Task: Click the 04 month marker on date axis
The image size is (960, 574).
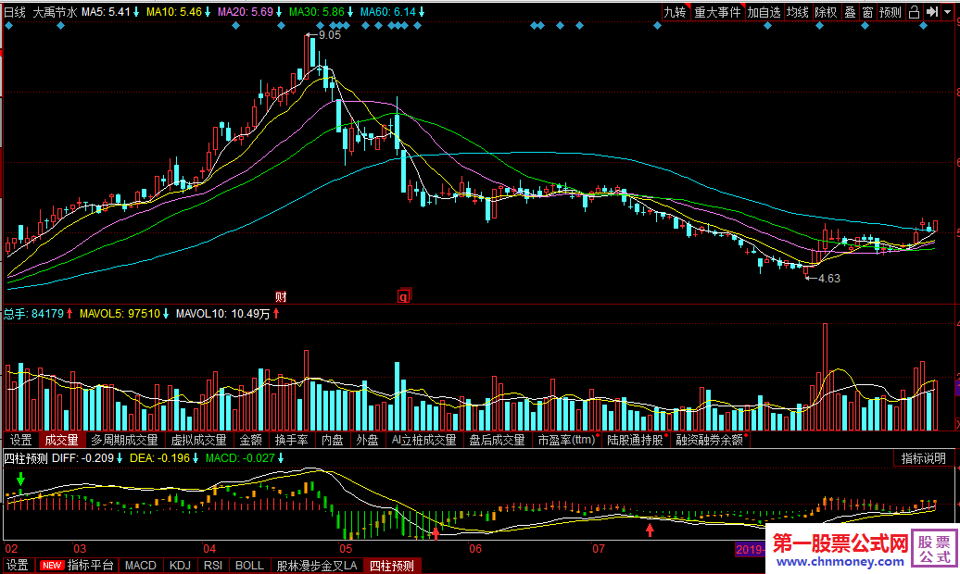Action: pyautogui.click(x=209, y=548)
